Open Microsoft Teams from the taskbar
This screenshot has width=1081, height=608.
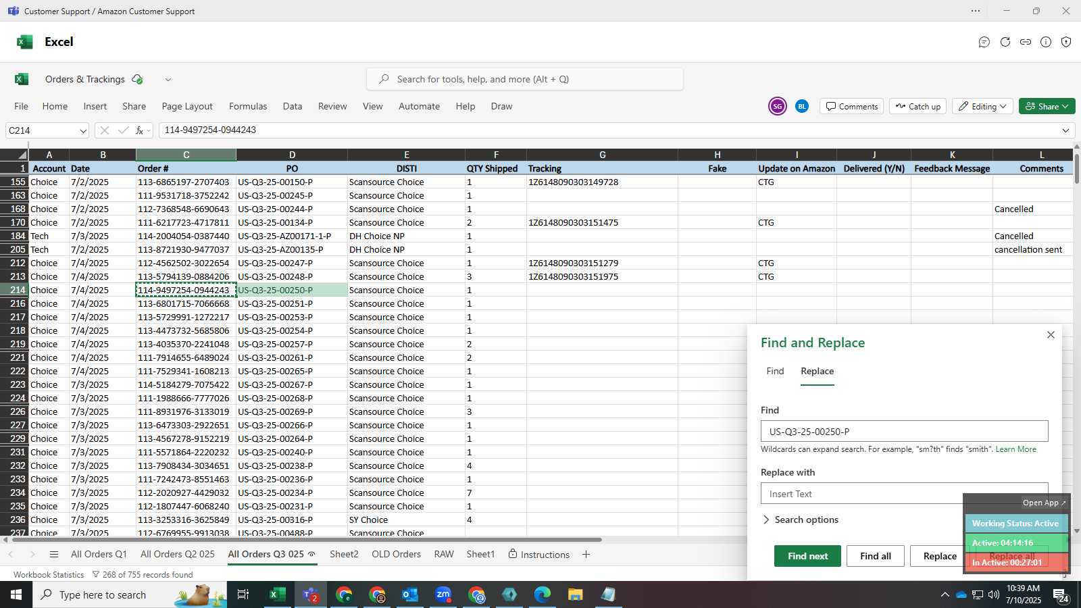(311, 594)
